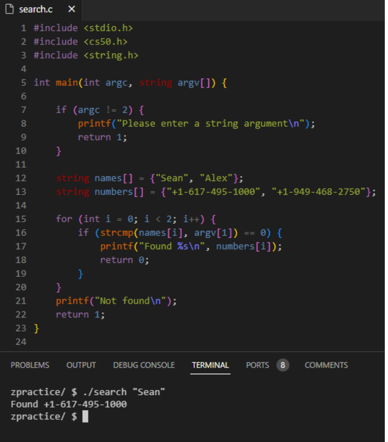
Task: Click 'return 1;' on line 22
Action: 80,315
